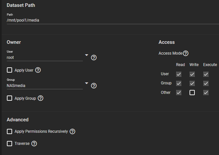Show help for Apply Permissions Recursively
219x155 pixels.
coord(73,131)
